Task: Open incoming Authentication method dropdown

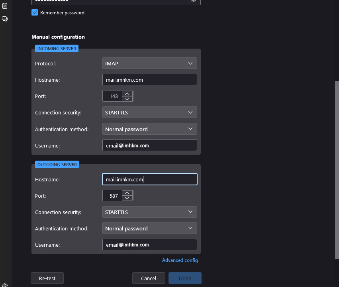Action: pos(149,129)
